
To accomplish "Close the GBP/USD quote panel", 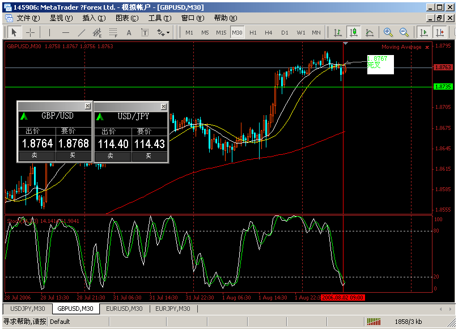I will (88, 106).
